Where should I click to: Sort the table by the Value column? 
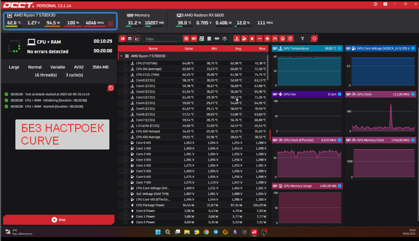(189, 48)
